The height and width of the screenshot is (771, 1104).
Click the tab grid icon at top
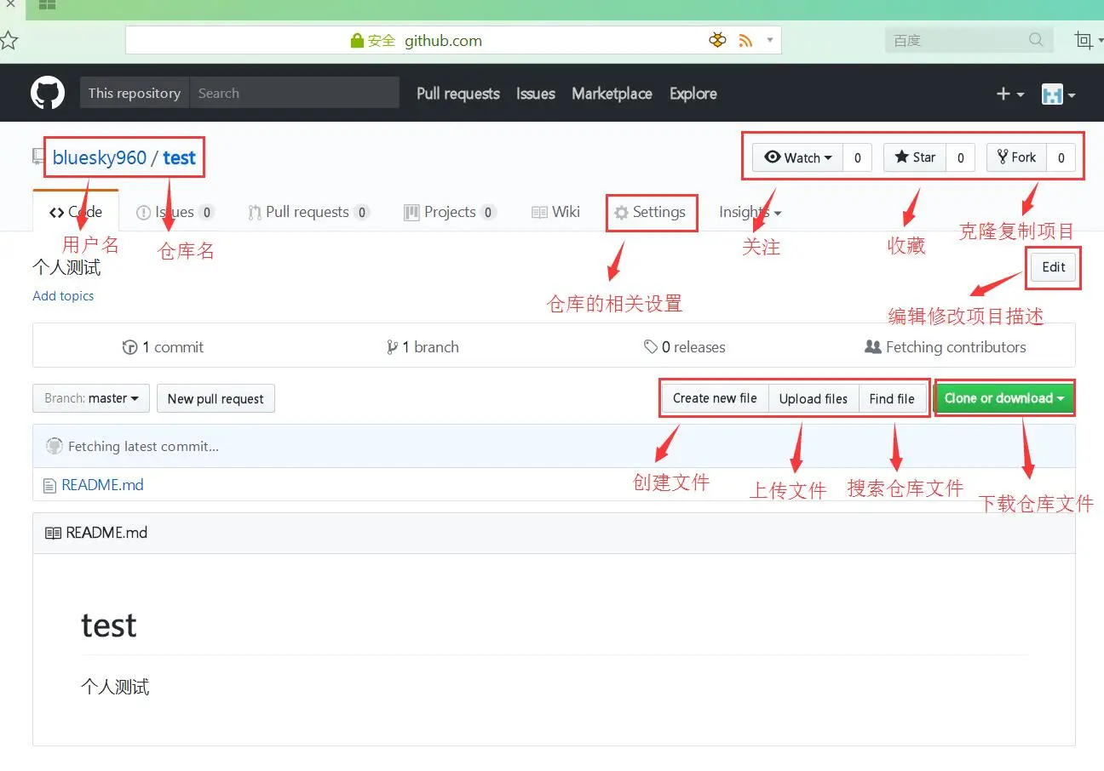(47, 5)
